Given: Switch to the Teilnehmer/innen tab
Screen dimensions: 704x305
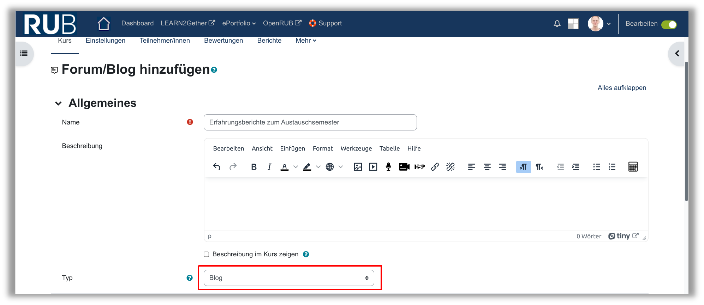Looking at the screenshot, I should point(165,41).
